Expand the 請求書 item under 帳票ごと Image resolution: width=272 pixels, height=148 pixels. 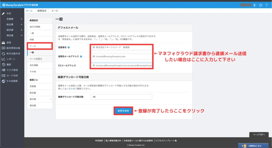click(x=51, y=99)
